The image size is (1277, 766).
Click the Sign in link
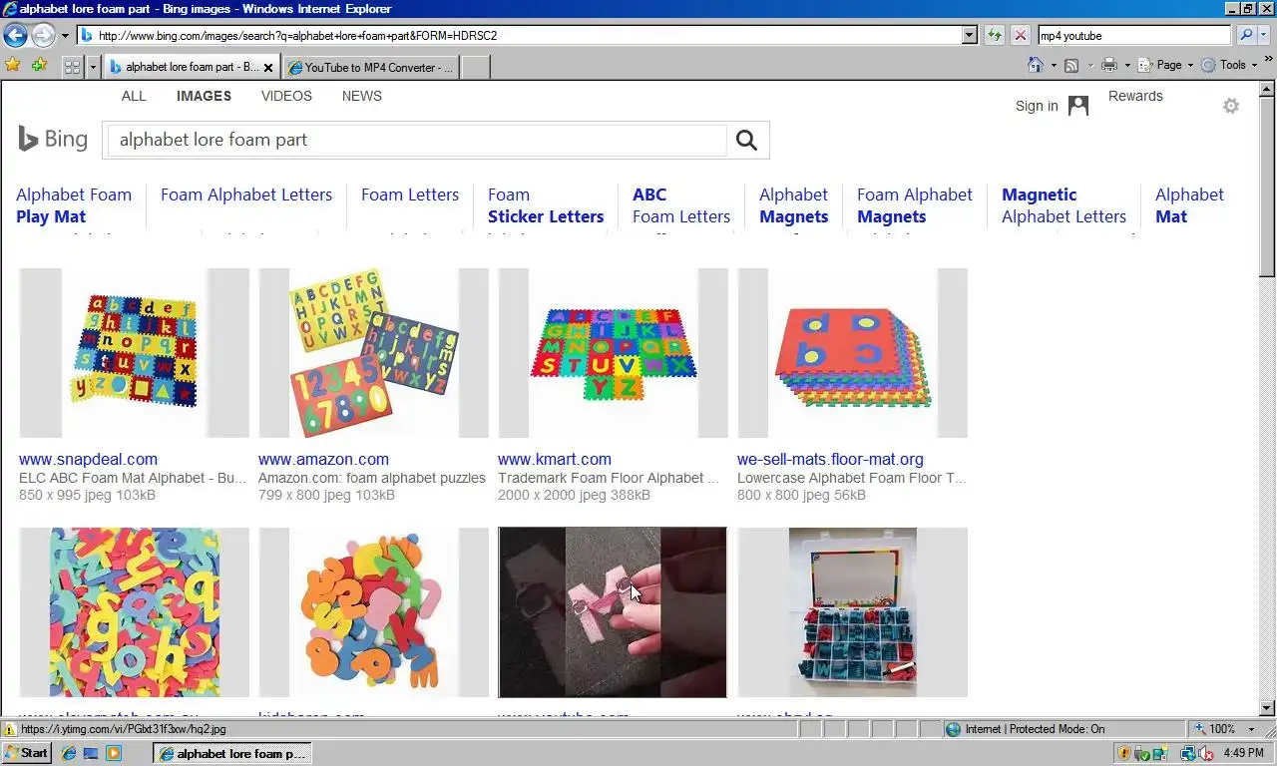coord(1037,106)
